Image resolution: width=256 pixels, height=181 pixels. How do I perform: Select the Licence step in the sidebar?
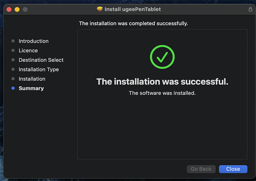[28, 51]
